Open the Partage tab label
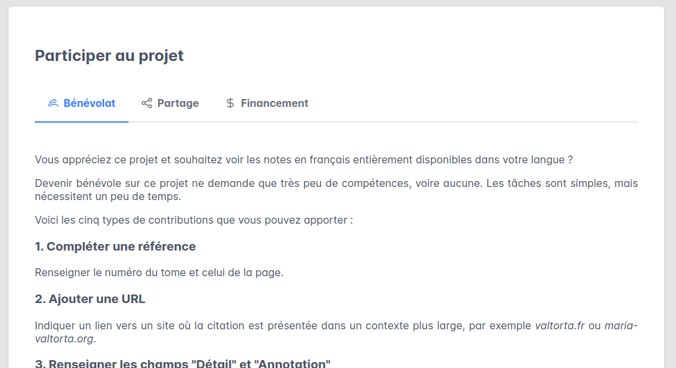Screen dimensions: 676x368 [x=178, y=103]
